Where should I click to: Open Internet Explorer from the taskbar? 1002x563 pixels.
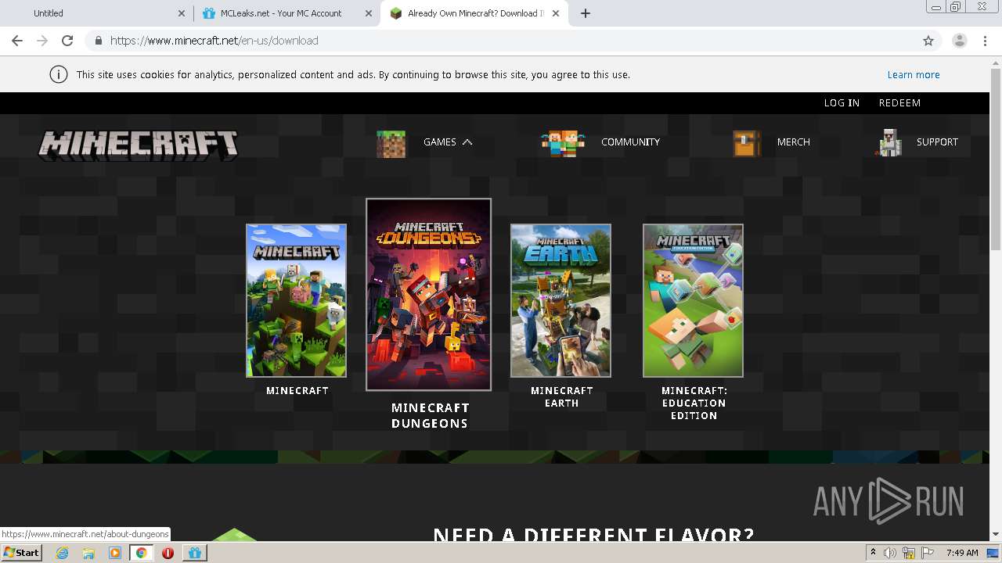click(62, 553)
